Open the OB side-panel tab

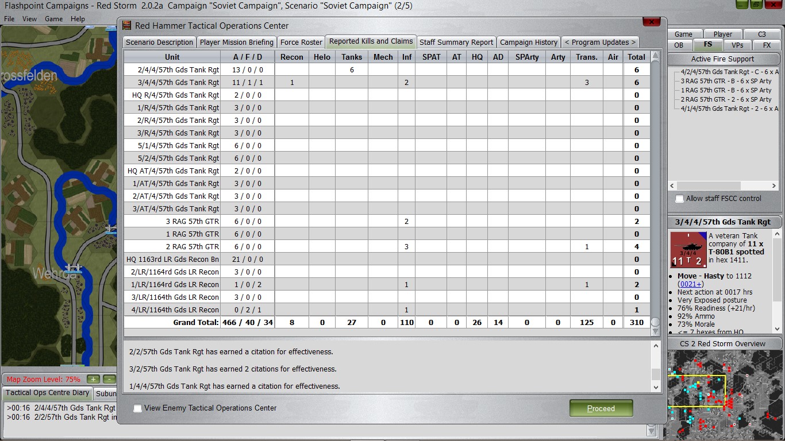click(679, 45)
